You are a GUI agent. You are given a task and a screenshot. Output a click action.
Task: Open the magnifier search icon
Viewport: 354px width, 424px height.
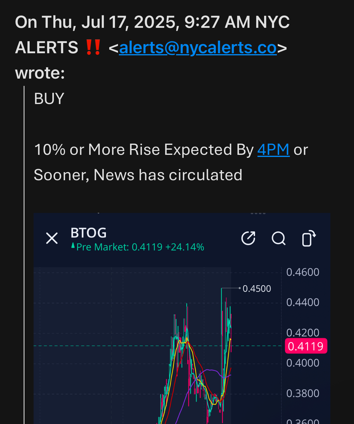[x=279, y=238]
